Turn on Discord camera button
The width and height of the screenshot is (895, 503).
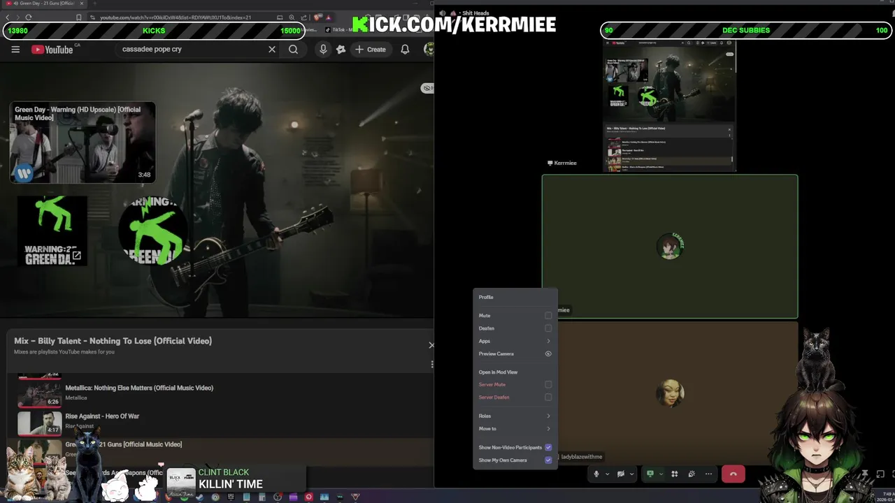620,474
